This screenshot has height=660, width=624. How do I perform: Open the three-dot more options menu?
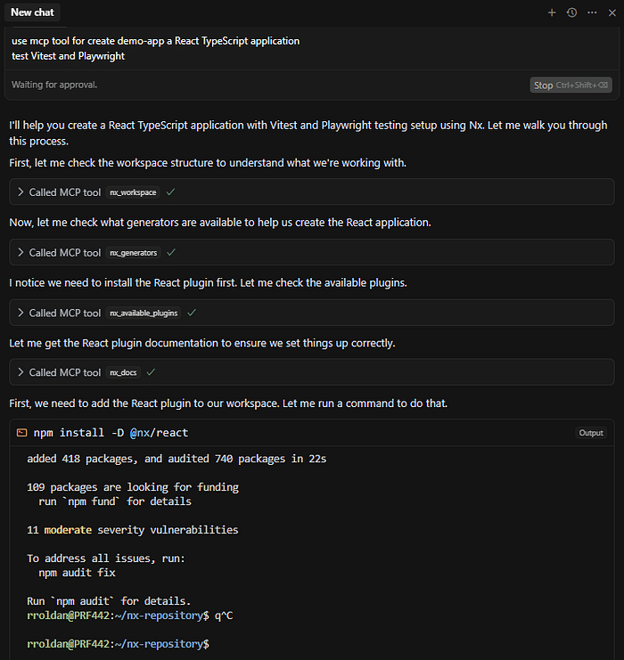(592, 13)
